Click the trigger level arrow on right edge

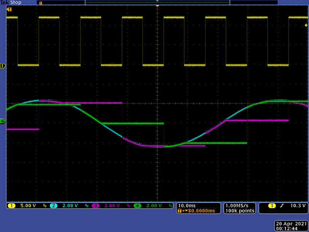coord(306,25)
